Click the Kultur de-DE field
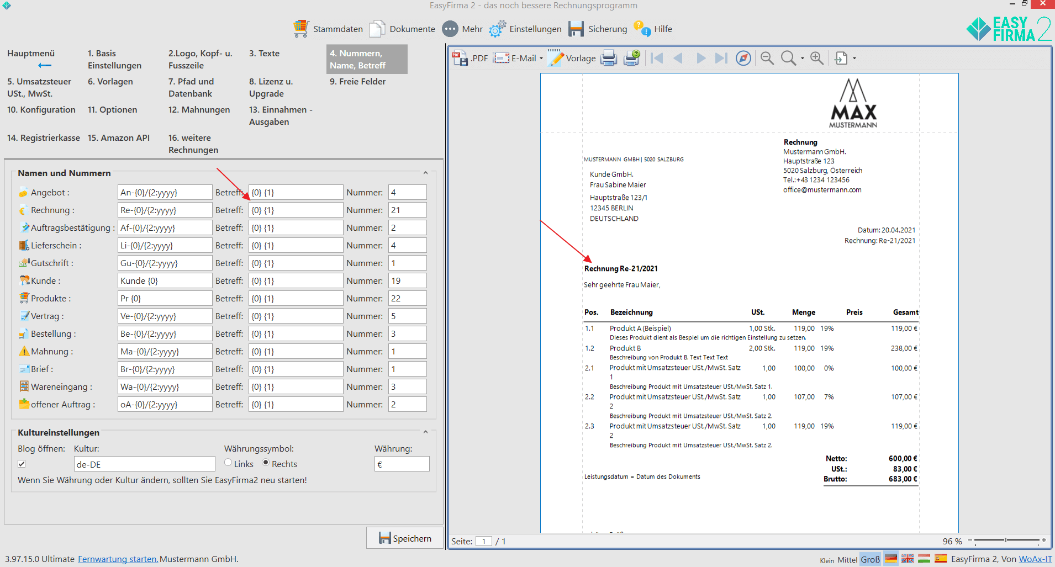 144,464
